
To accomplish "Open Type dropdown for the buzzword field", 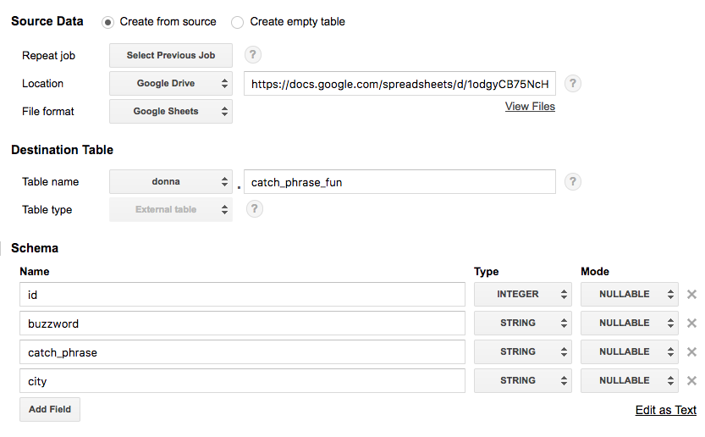I will [522, 324].
